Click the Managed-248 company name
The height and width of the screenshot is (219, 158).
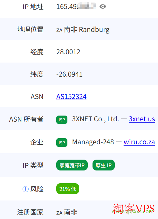pyautogui.click(x=93, y=142)
